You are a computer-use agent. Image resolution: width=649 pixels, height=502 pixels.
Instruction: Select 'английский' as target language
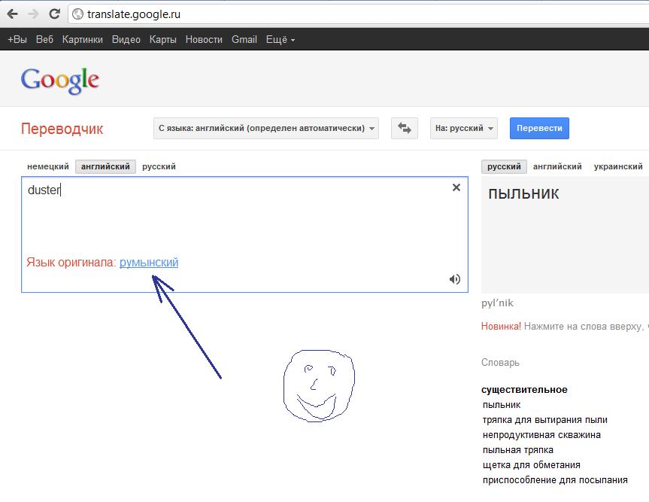coord(557,166)
